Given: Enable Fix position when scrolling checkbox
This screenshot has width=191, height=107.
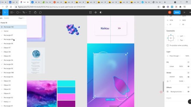Looking at the screenshot, I should 168,45.
